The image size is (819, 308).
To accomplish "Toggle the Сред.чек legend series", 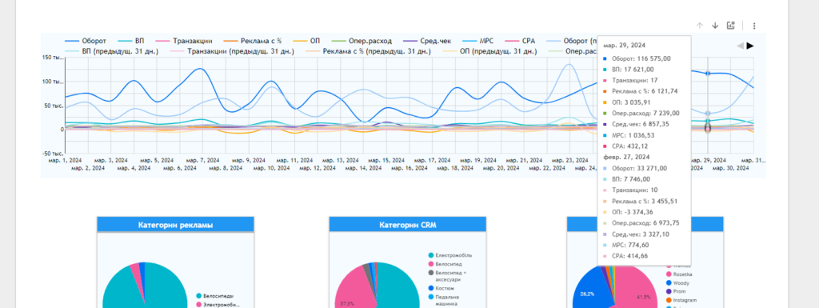I will [x=426, y=41].
